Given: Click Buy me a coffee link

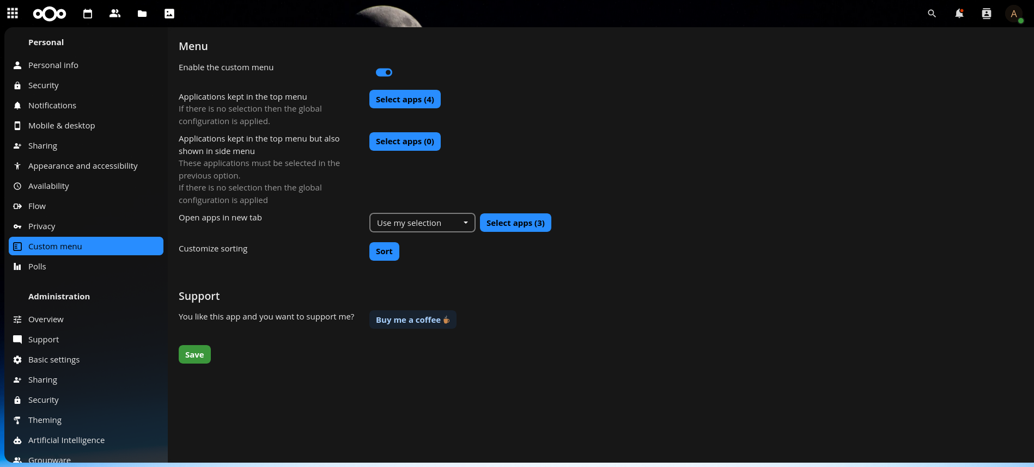Looking at the screenshot, I should (413, 319).
